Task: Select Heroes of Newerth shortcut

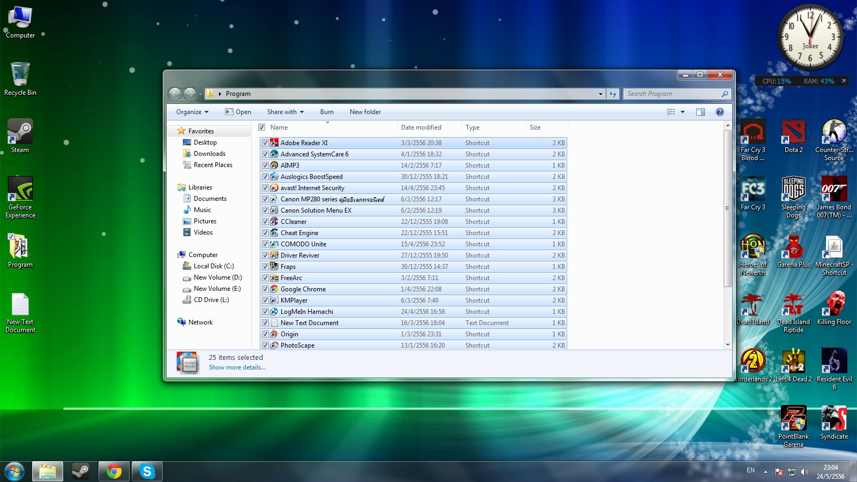Action: point(753,255)
